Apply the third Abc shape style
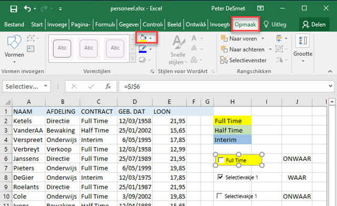 click(115, 48)
